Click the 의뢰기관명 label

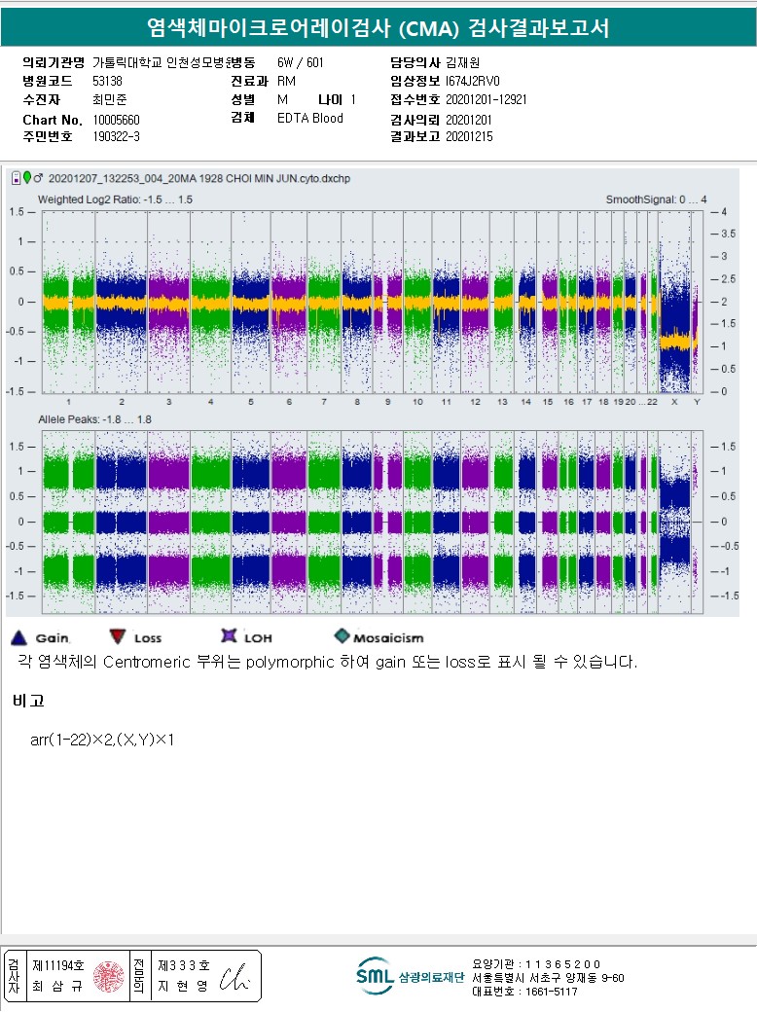click(54, 62)
